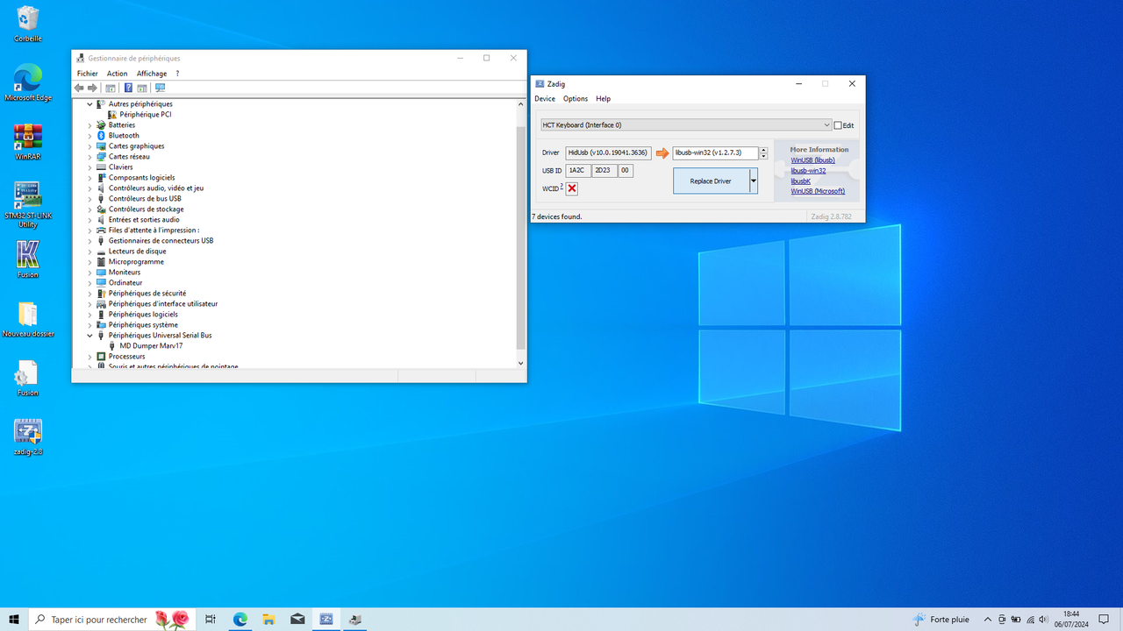Select the Bluetooth category icon
1123x631 pixels.
point(101,136)
